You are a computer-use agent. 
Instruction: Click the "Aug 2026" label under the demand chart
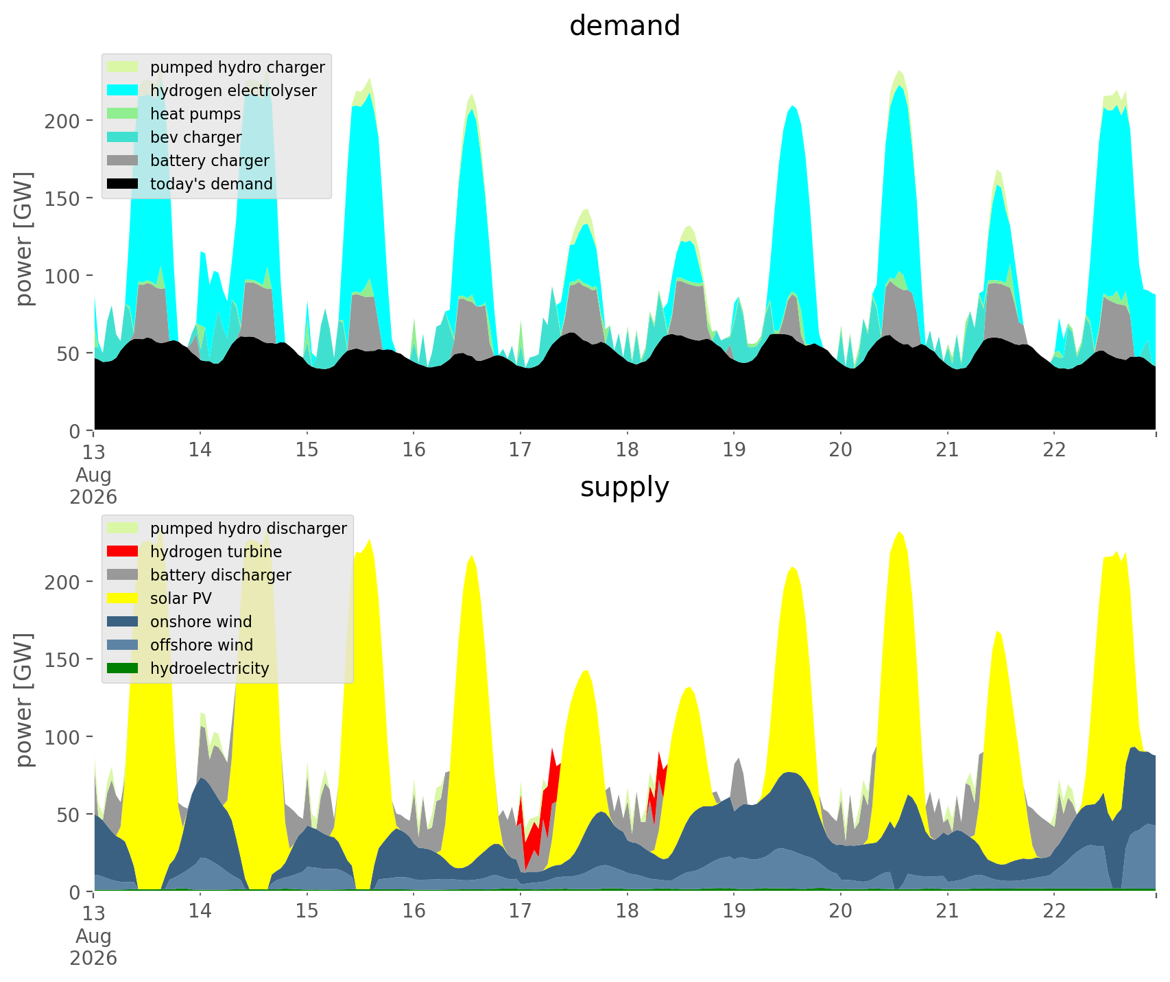point(93,486)
